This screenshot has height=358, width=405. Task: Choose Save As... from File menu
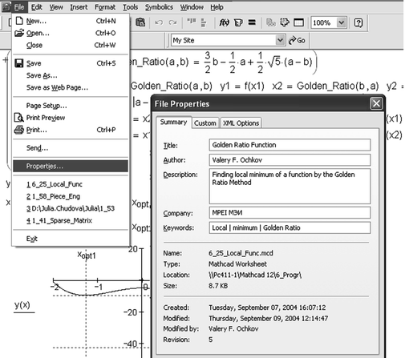coord(71,75)
